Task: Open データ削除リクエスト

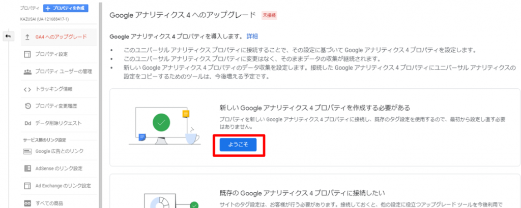Action: (59, 123)
